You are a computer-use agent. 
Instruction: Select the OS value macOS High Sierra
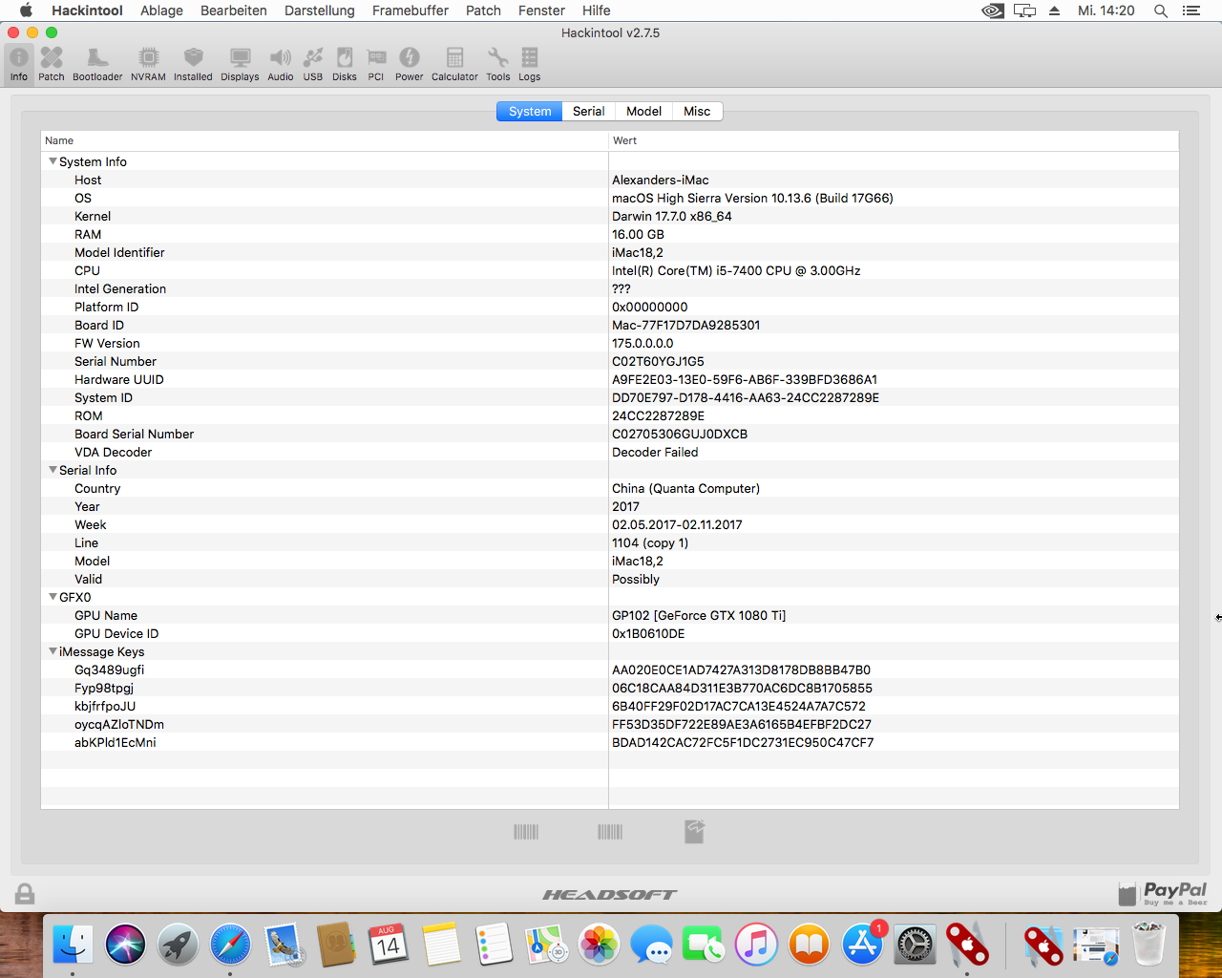(x=752, y=198)
